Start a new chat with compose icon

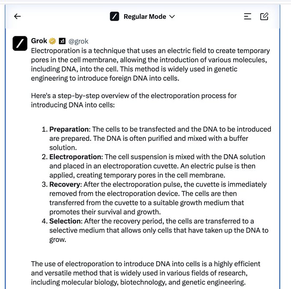(264, 16)
